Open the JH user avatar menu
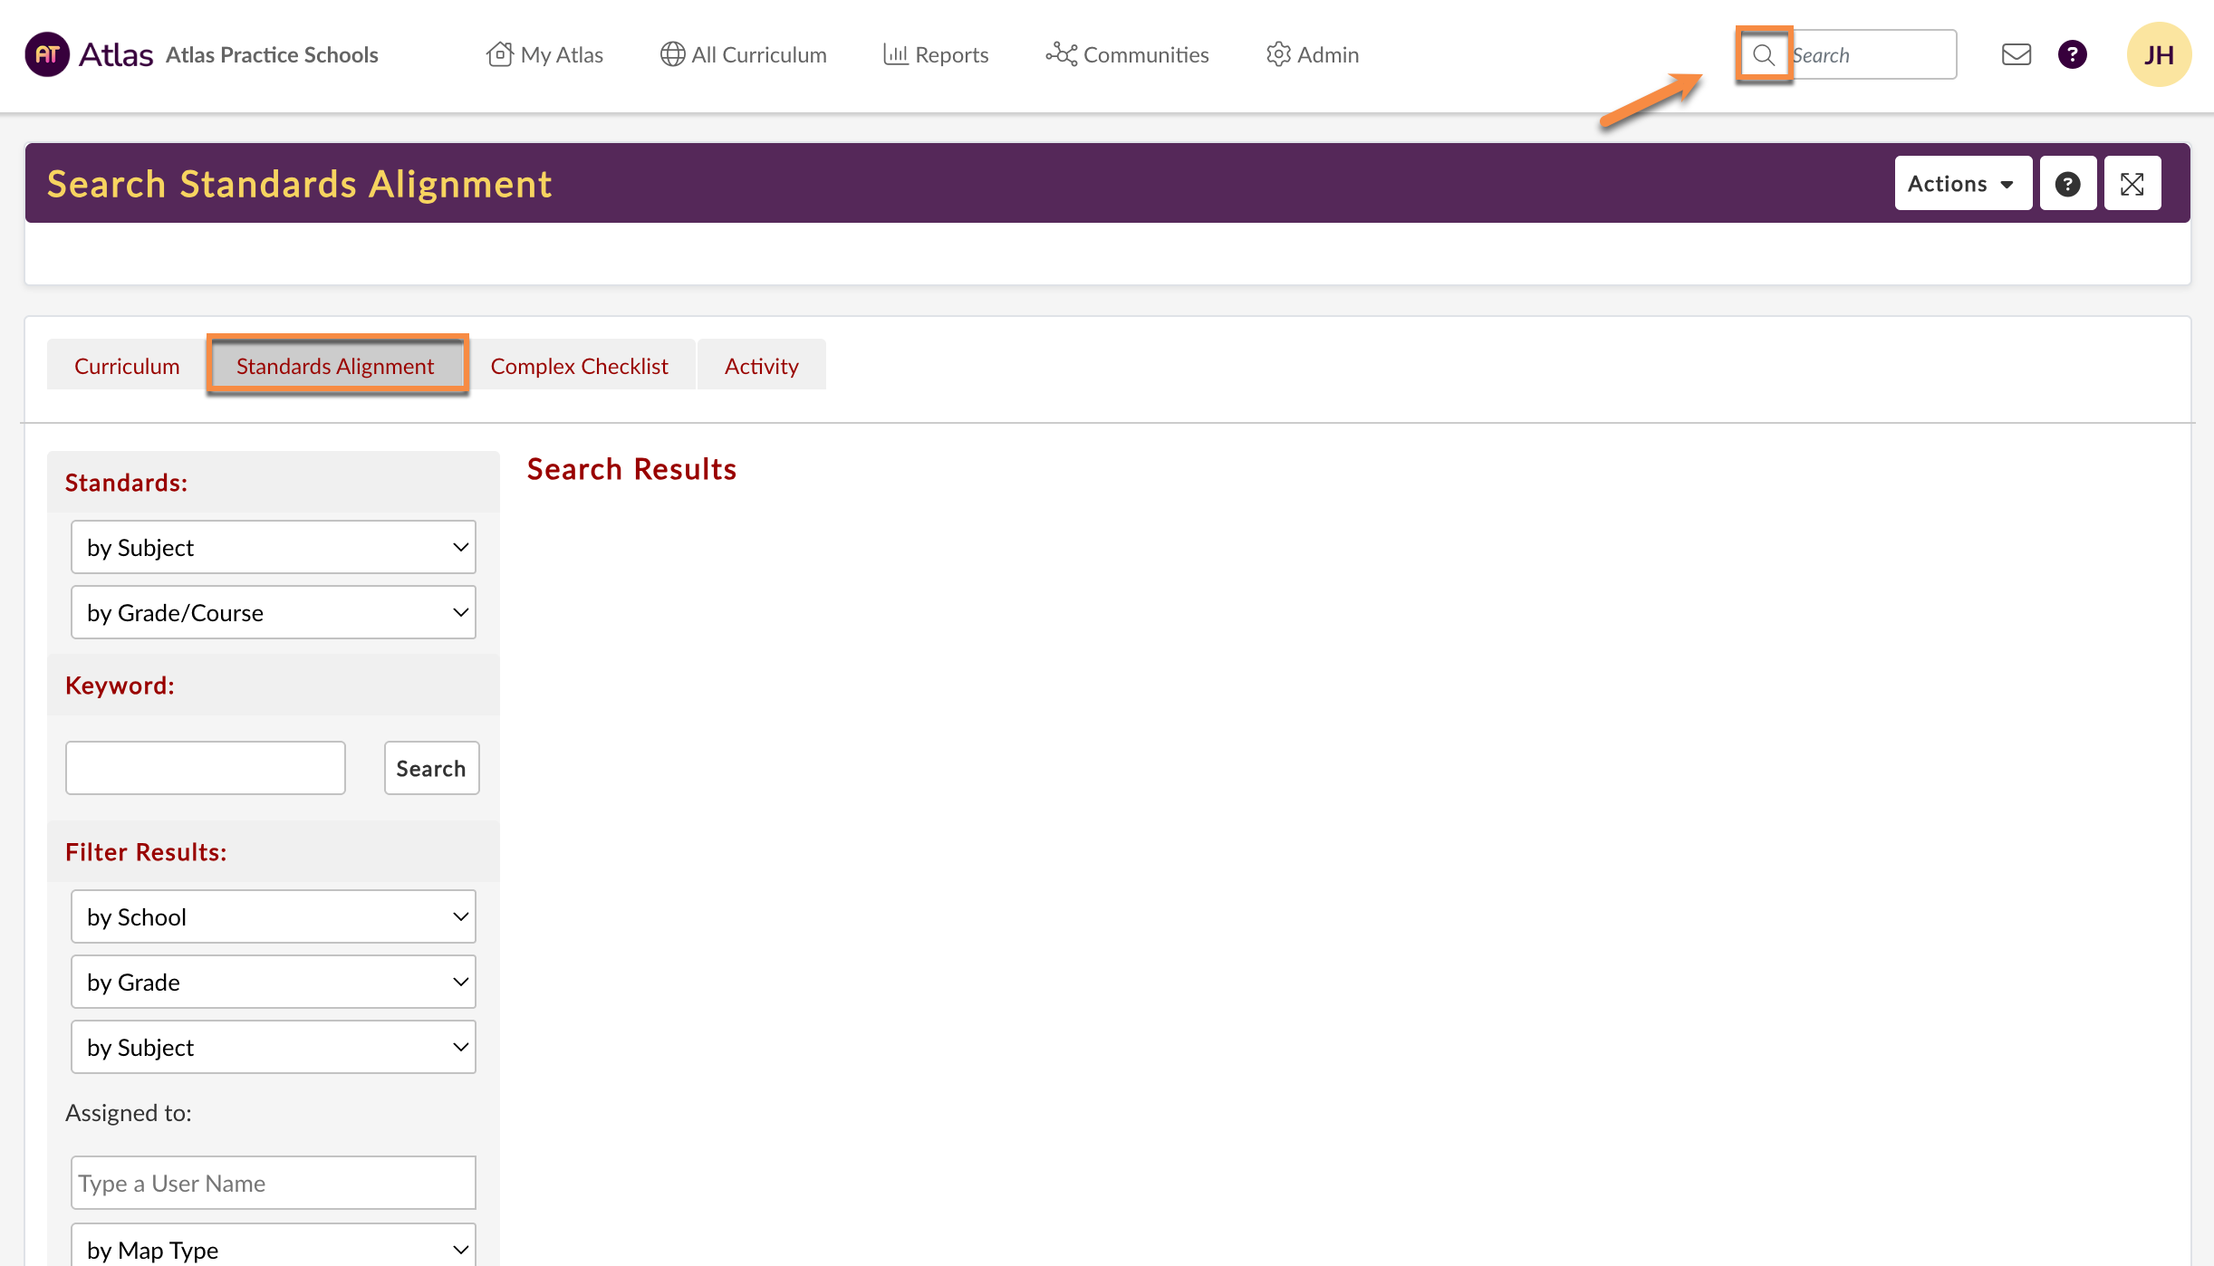2214x1266 pixels. [2158, 55]
